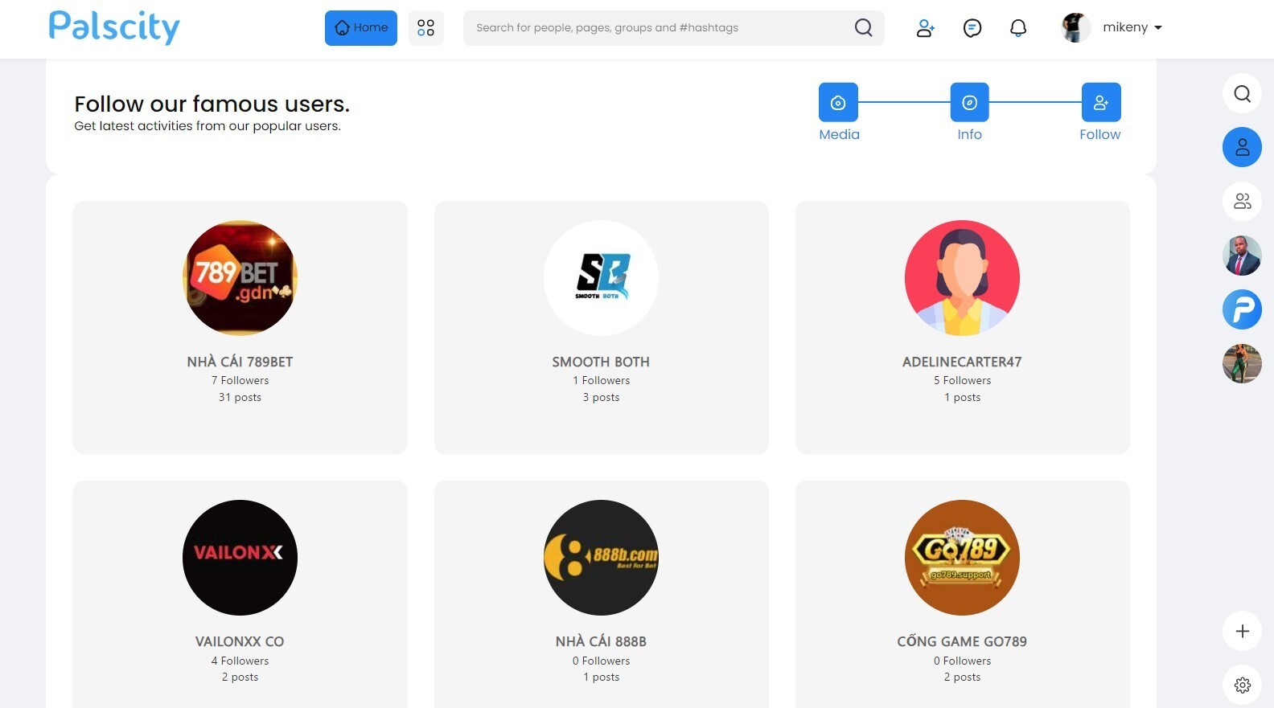Viewport: 1274px width, 708px height.
Task: Open sidebar avatar of man in suit
Action: click(1243, 256)
